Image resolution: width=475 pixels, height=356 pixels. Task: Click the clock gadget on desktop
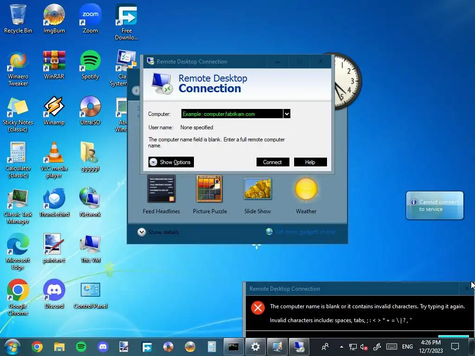[348, 82]
